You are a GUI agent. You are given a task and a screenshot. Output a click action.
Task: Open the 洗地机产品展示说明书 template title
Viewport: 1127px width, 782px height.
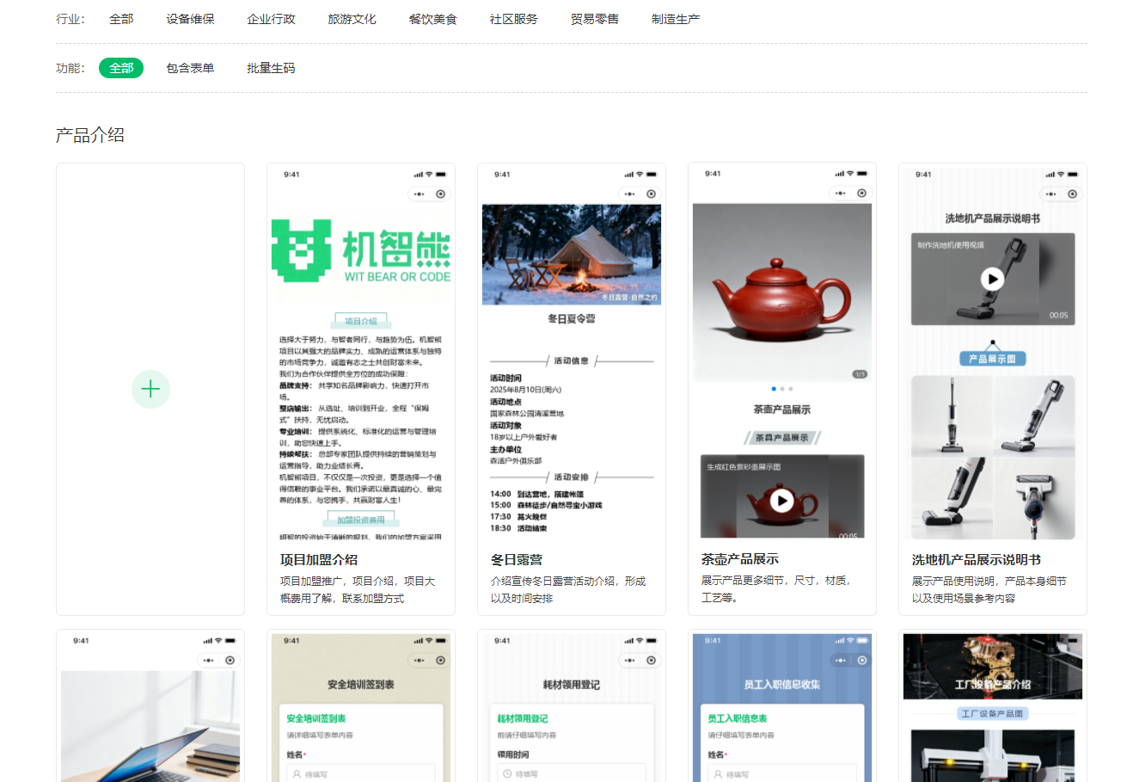(x=977, y=560)
